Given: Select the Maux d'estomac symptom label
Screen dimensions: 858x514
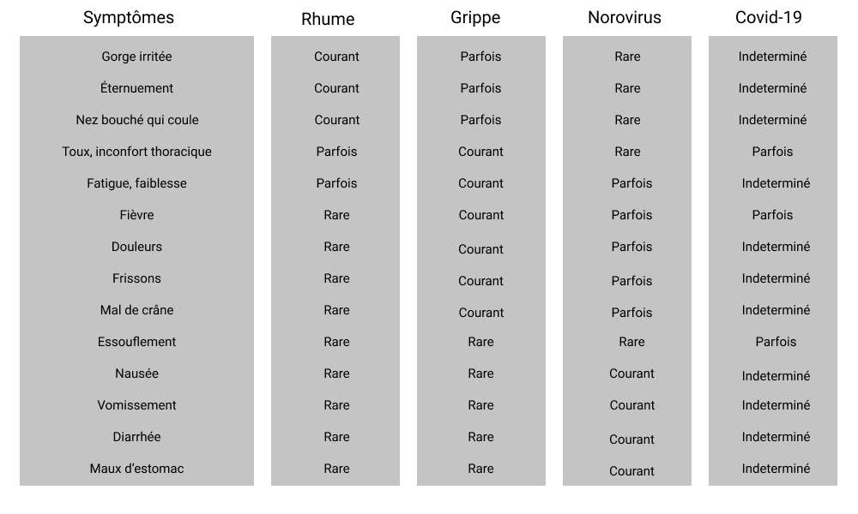Looking at the screenshot, I should pos(136,469).
